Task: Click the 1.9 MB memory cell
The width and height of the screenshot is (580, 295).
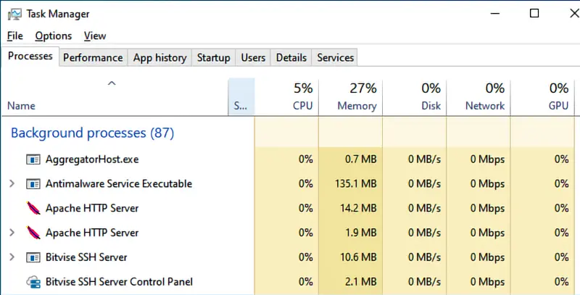Action: click(351, 233)
